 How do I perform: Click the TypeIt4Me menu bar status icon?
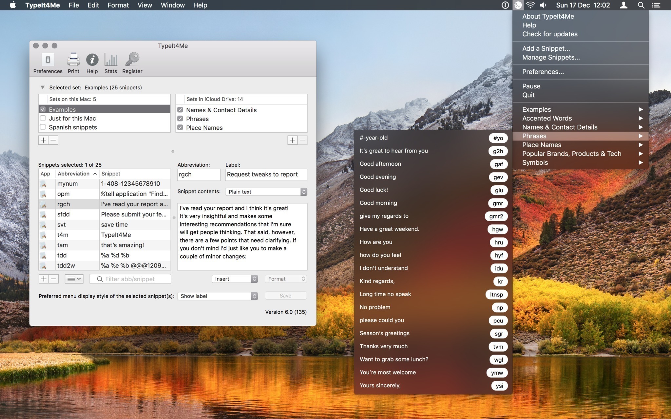[518, 5]
